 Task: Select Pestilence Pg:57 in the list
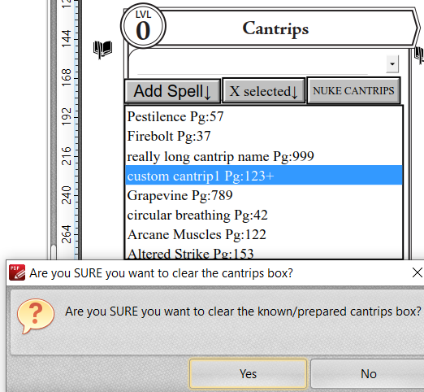(x=264, y=117)
